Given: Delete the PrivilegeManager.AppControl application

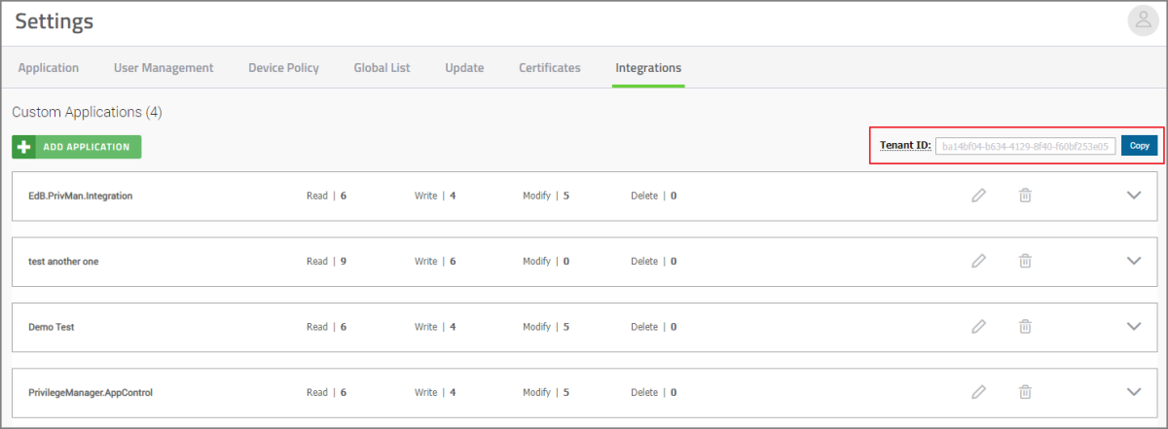Looking at the screenshot, I should pos(1025,392).
